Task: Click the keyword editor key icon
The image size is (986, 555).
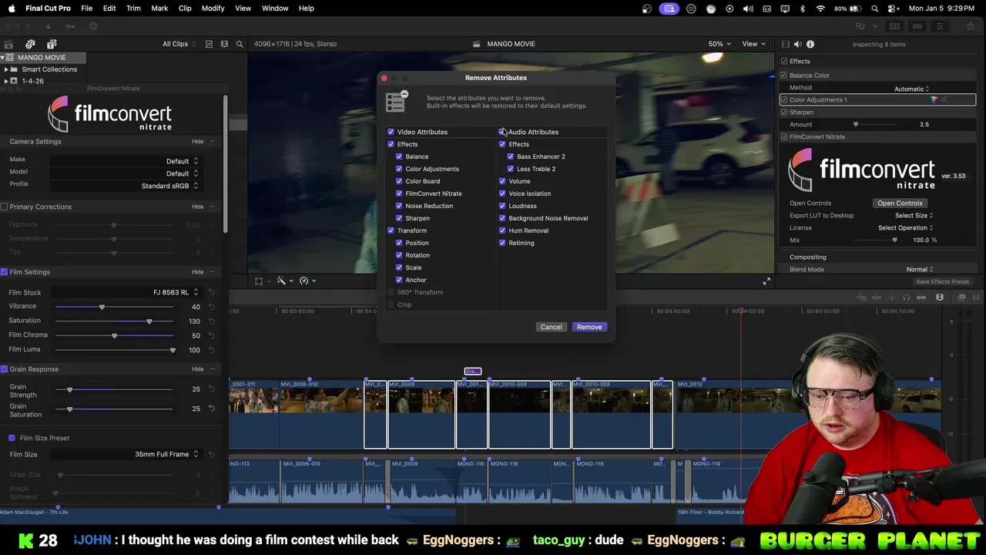Action: pos(70,26)
